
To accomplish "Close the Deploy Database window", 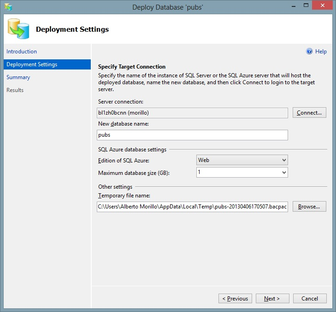I will point(322,6).
